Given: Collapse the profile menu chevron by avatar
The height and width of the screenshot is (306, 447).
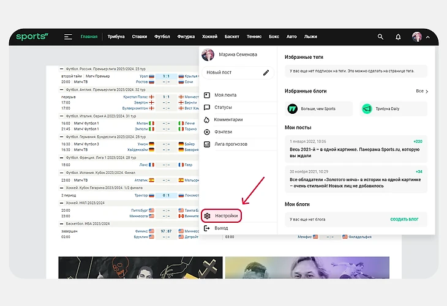Looking at the screenshot, I should point(427,37).
